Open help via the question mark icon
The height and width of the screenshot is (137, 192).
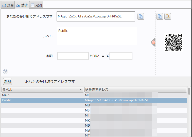coord(6,72)
